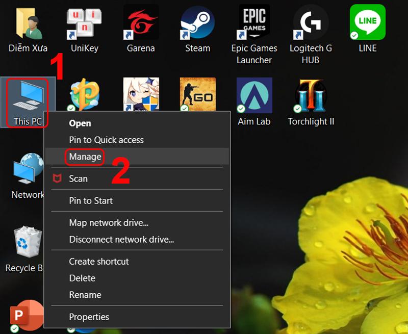Select the Logitech G HUB shortcut

[x=311, y=23]
